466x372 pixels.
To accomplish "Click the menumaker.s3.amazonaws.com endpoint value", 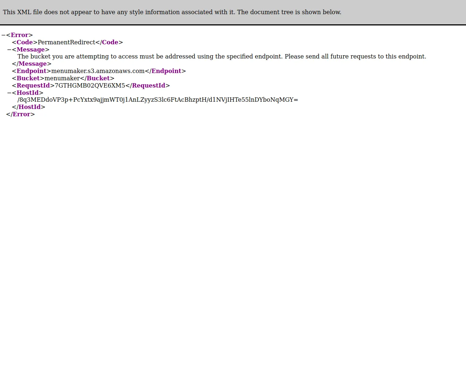I will click(98, 71).
